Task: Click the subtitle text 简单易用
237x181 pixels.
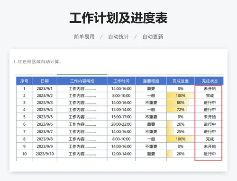Action: point(84,37)
